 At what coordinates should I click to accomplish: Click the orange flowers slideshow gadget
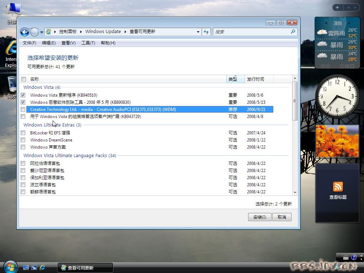tap(337, 141)
